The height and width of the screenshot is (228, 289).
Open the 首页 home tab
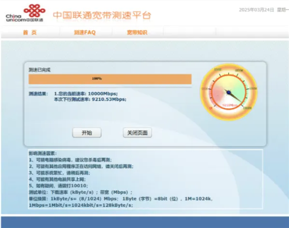point(30,32)
